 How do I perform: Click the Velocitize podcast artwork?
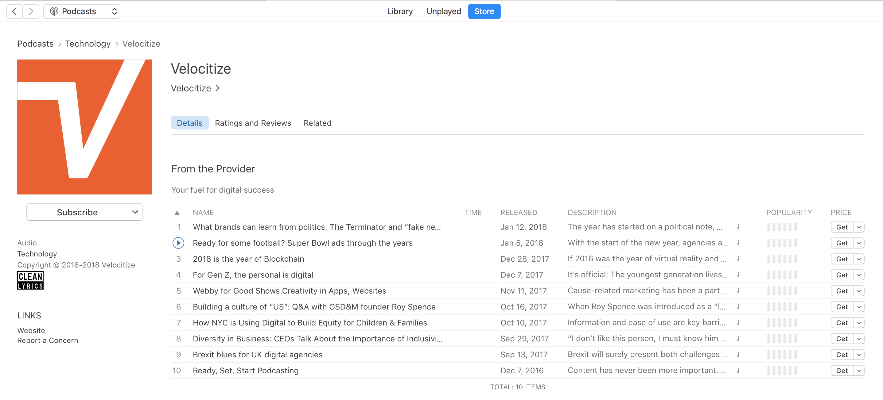tap(85, 127)
